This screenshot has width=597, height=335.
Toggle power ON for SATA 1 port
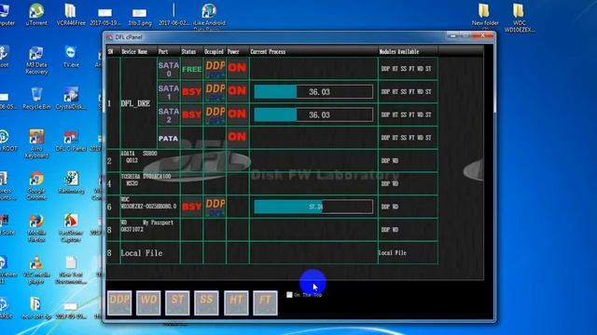click(237, 91)
